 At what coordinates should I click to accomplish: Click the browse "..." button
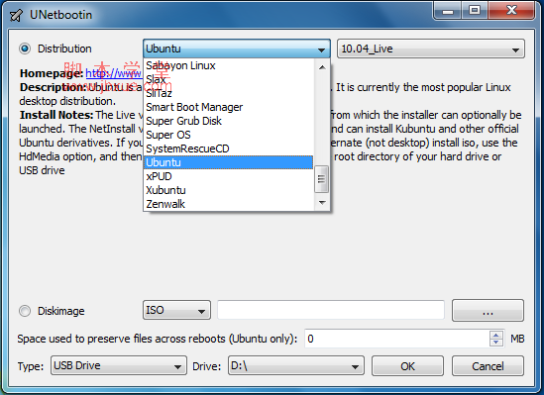(x=488, y=311)
